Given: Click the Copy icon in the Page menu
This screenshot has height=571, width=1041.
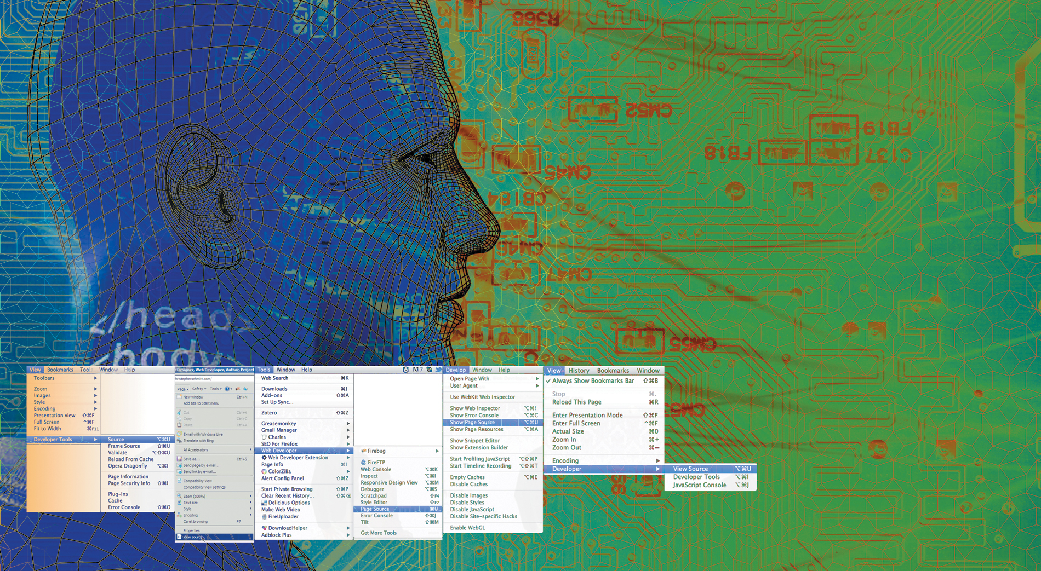Looking at the screenshot, I should pyautogui.click(x=179, y=419).
